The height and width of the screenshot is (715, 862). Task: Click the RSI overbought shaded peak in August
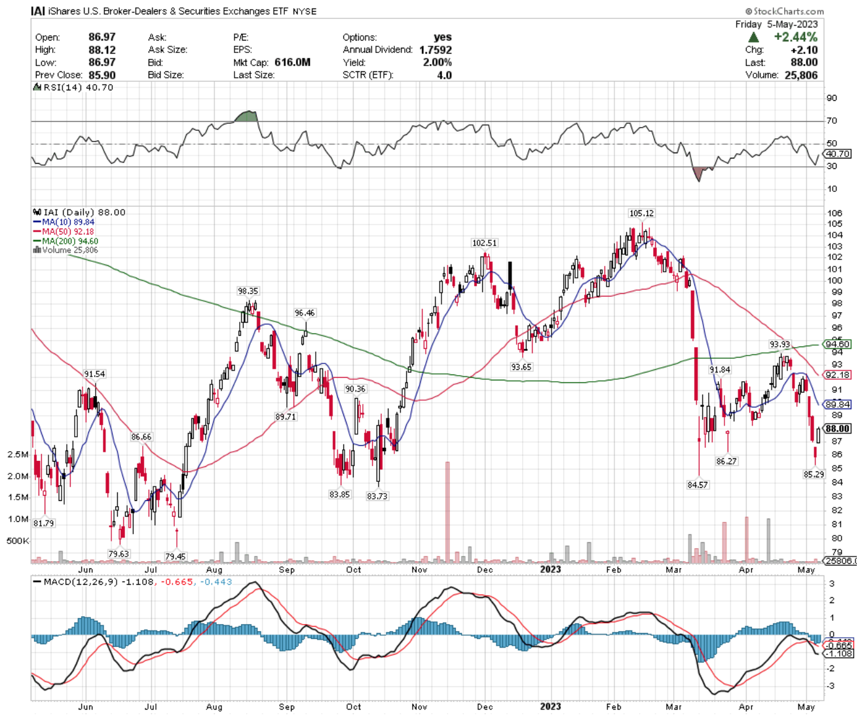tap(246, 117)
